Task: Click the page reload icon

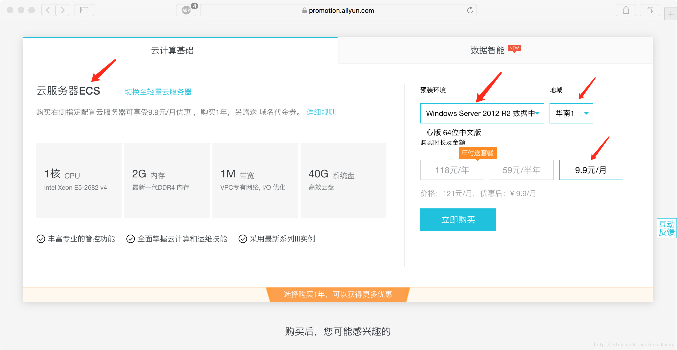Action: tap(471, 10)
